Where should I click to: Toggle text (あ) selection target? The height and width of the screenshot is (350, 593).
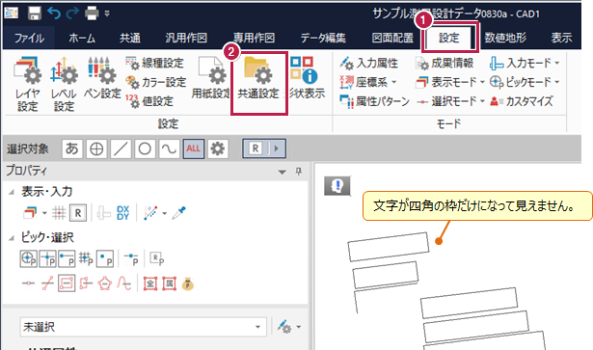pos(72,148)
